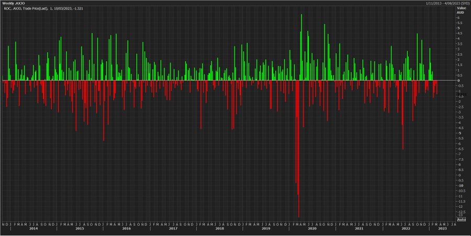Click the 2016 year marker
This screenshot has height=236, width=471.
click(x=126, y=229)
